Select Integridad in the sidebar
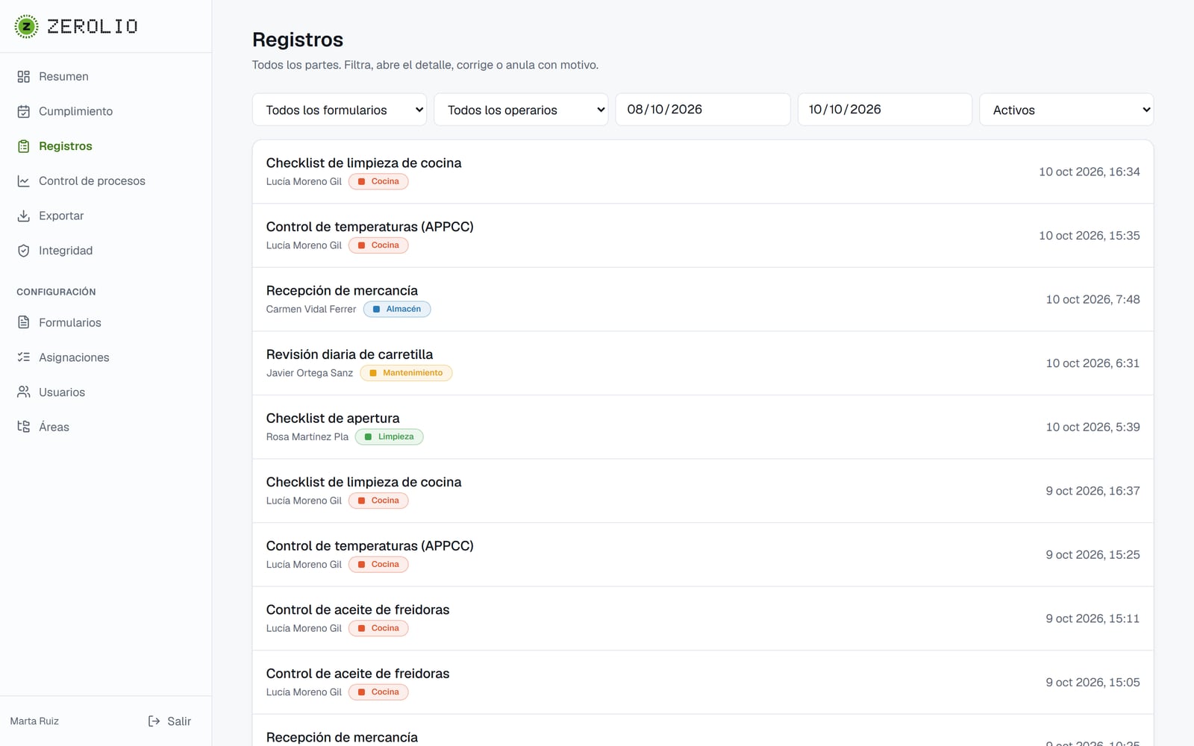 [x=106, y=251]
